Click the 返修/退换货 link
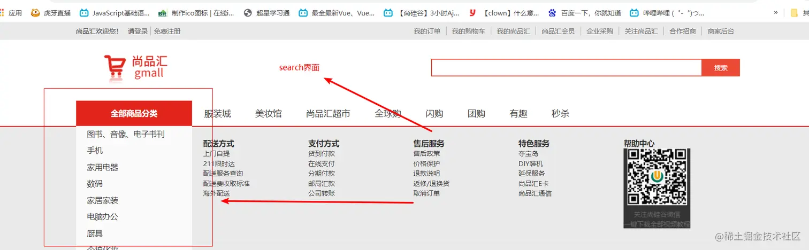This screenshot has height=250, width=809. [431, 184]
